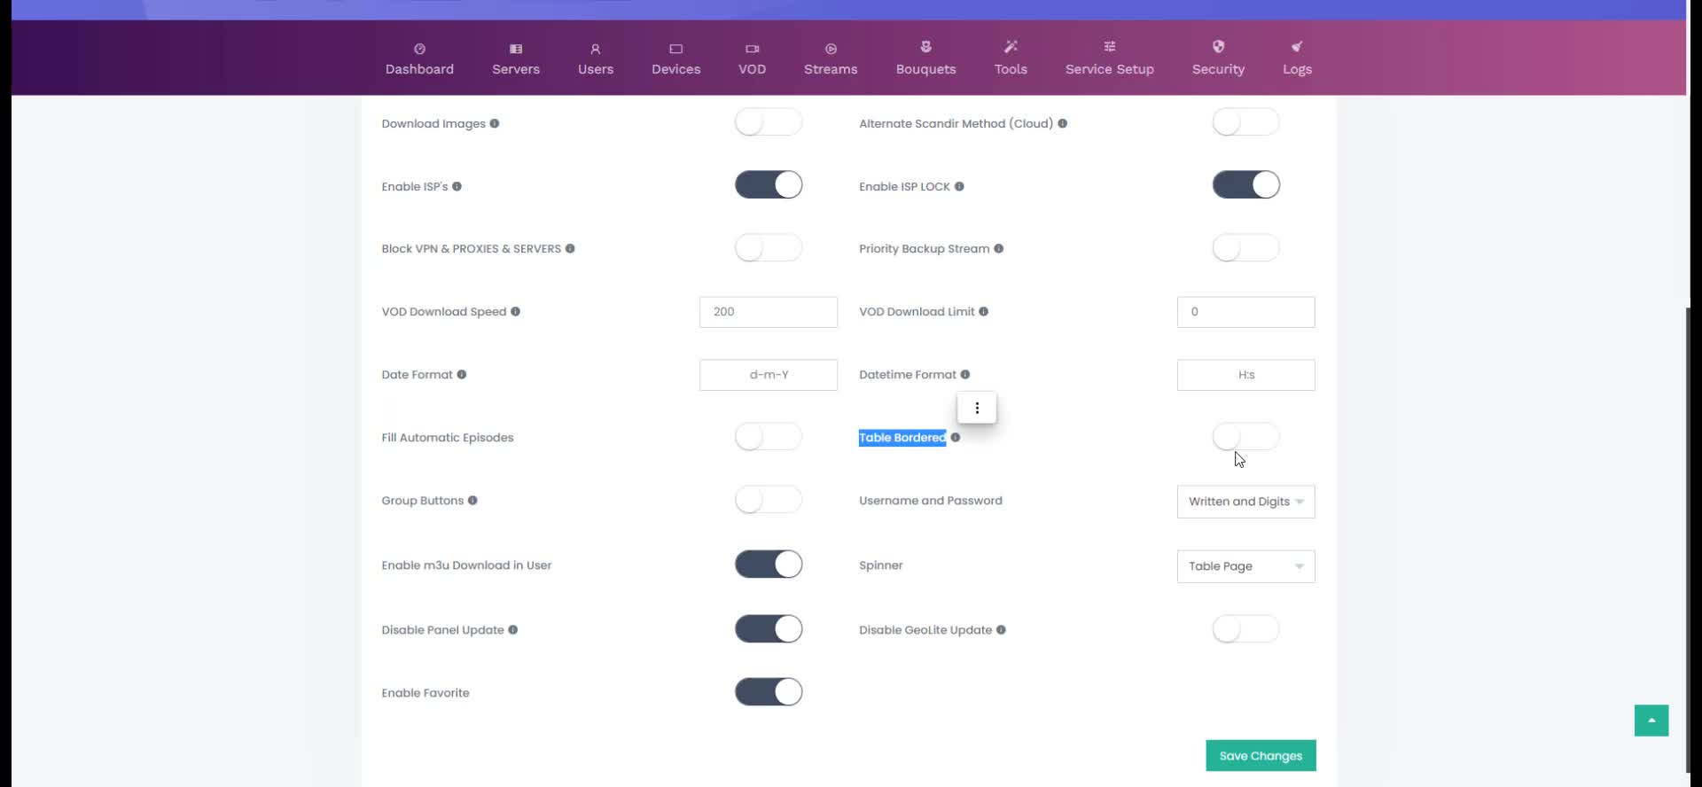The image size is (1702, 787).
Task: Click the scroll-to-top arrow button
Action: point(1651,721)
